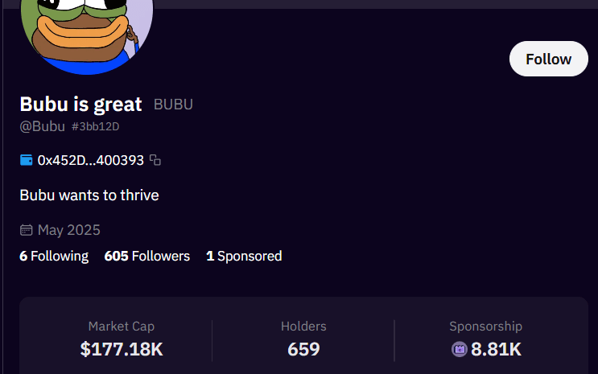Viewport: 598px width, 374px height.
Task: Copy the wallet address using copy icon
Action: (155, 160)
